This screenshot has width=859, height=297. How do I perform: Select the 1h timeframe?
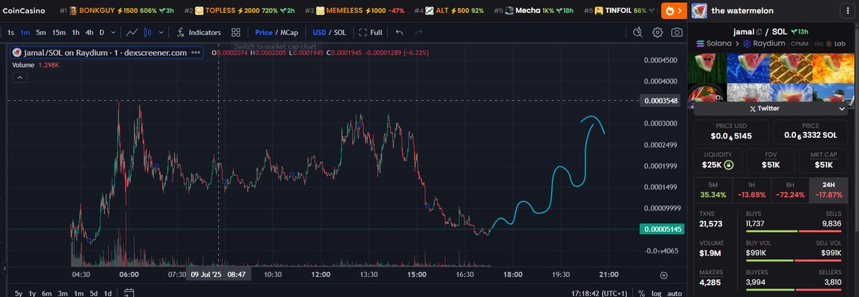click(x=75, y=32)
